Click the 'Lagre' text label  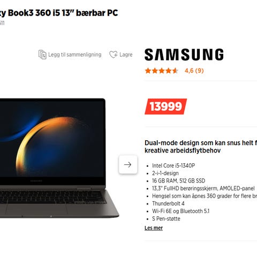tap(126, 55)
